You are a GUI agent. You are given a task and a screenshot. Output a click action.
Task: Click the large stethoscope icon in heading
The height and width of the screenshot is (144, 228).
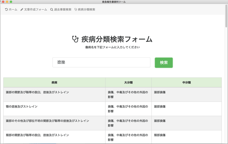(x=75, y=39)
